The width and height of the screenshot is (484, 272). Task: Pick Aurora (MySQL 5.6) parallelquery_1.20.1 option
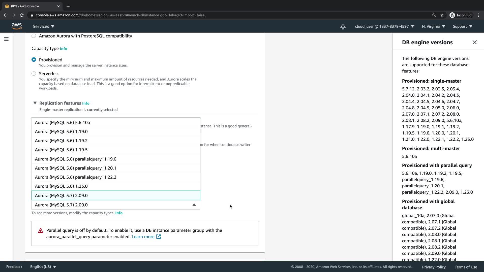coord(76,168)
